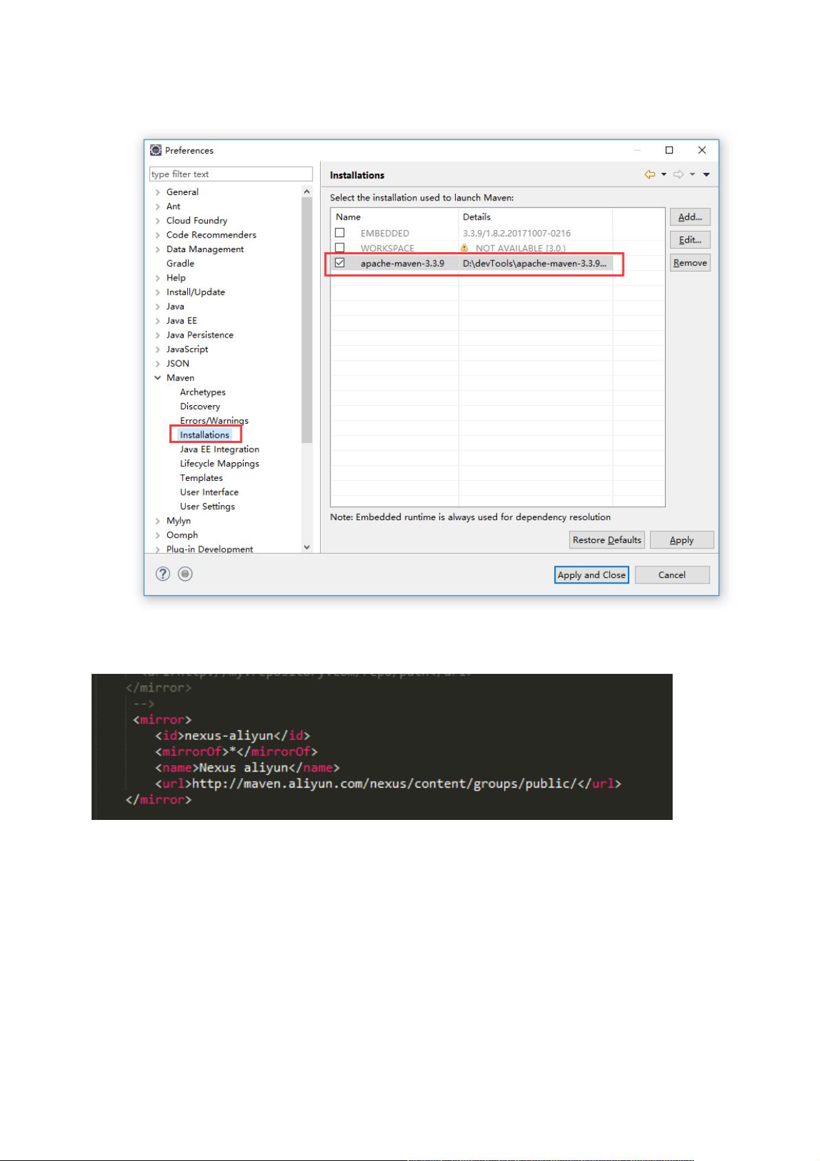Click the preferences tree scrollbar thumb
The width and height of the screenshot is (820, 1161).
306,320
